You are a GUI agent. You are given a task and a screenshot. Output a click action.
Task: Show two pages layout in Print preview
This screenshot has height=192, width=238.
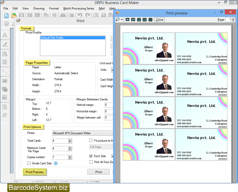point(133,19)
